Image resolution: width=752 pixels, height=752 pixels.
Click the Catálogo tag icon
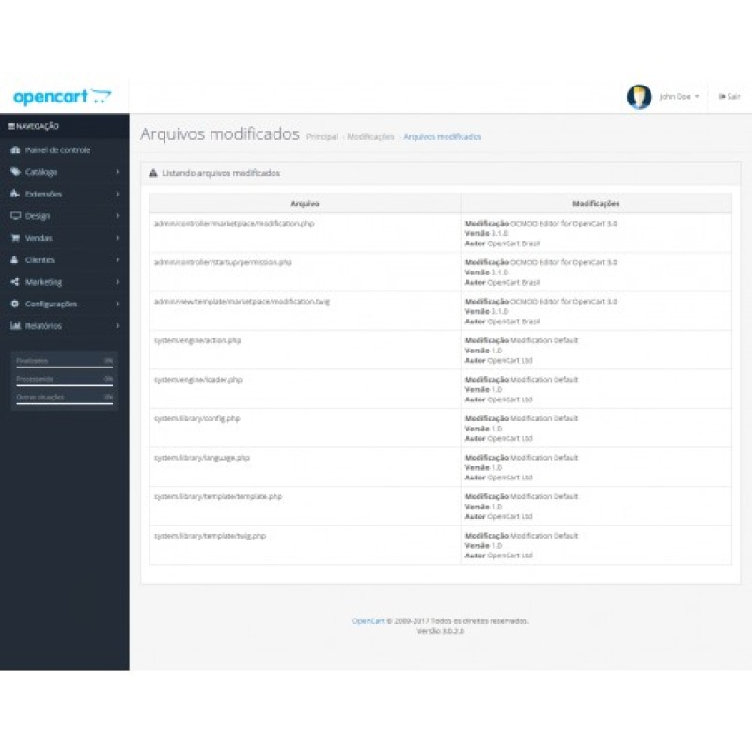[16, 172]
